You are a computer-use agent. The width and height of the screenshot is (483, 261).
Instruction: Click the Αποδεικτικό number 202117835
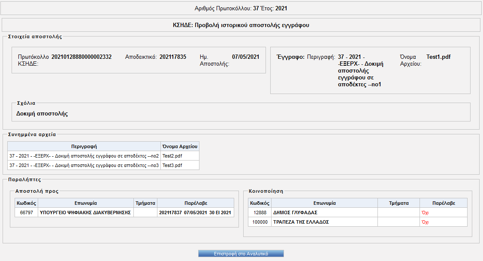point(173,57)
